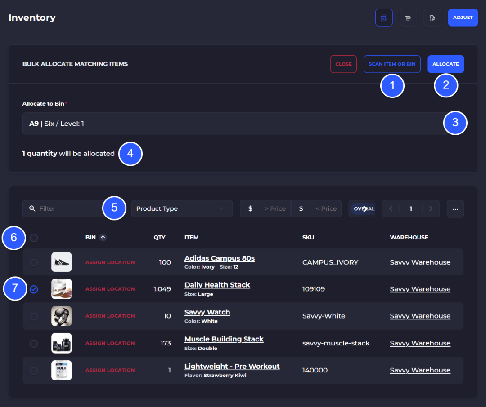Open Savvy Warehouse link in Daily Health row

420,289
